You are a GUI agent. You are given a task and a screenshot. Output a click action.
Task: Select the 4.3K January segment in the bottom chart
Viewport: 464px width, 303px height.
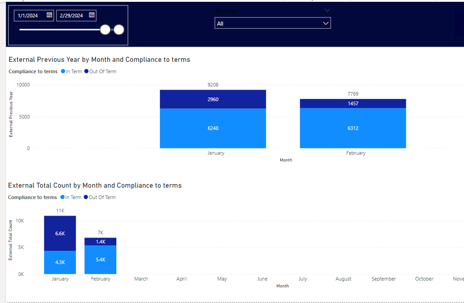tap(60, 263)
